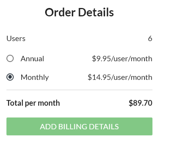Click the divider line above the total
174x141 pixels.
(79, 90)
